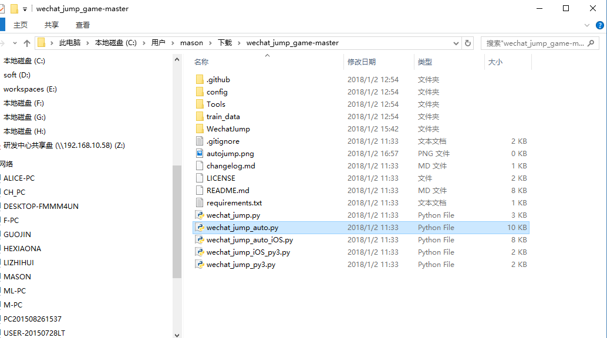Open recent locations dropdown arrow
Screen dimensions: 607x338
tap(15, 43)
